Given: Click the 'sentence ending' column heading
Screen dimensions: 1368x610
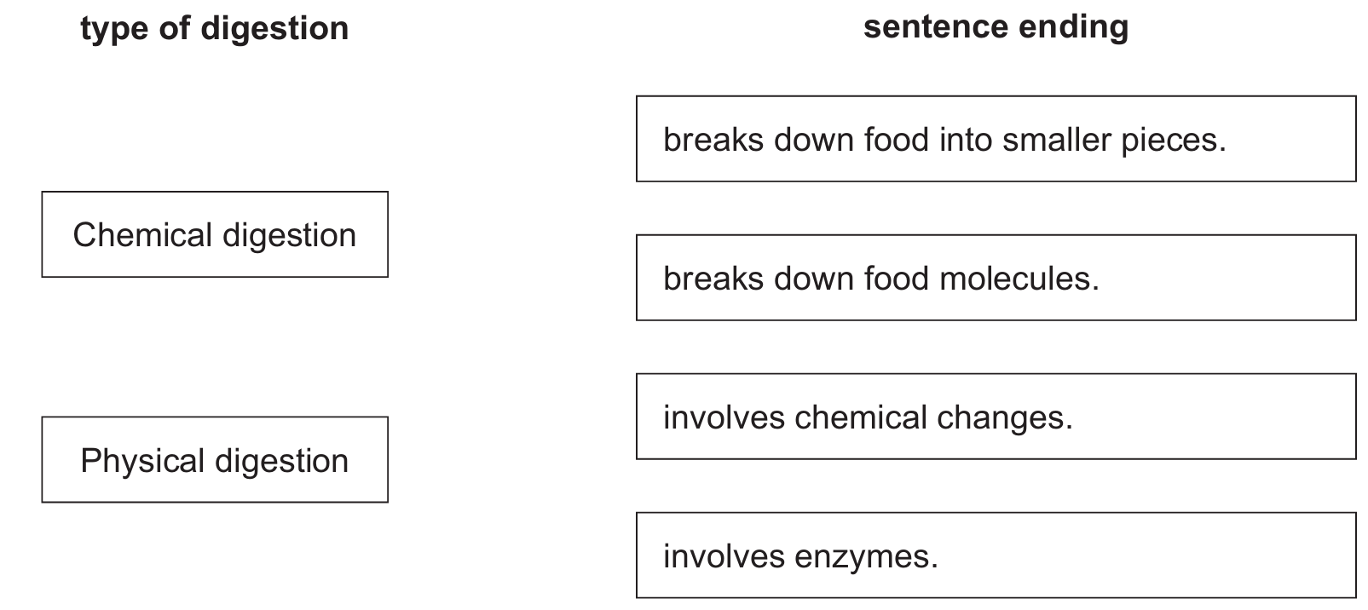Looking at the screenshot, I should pos(996,26).
